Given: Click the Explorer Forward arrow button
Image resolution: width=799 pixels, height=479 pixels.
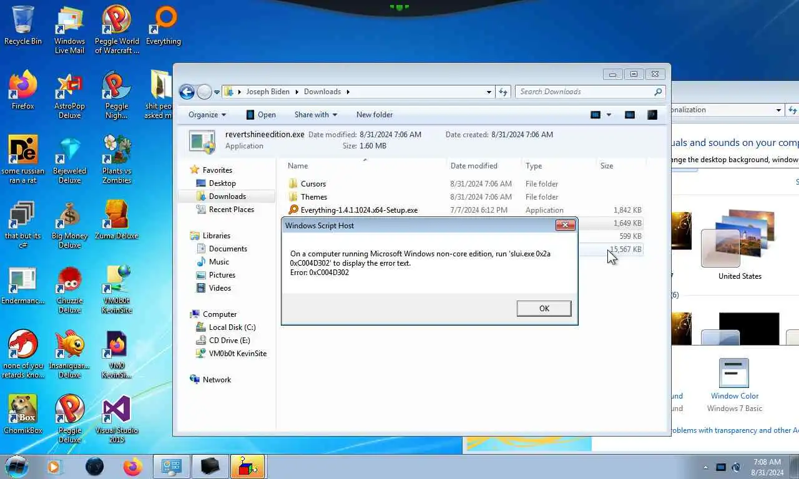Looking at the screenshot, I should click(204, 92).
